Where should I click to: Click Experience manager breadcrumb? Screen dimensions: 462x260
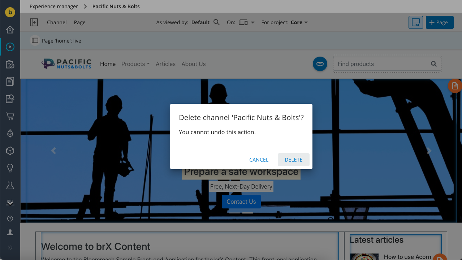coord(54,6)
